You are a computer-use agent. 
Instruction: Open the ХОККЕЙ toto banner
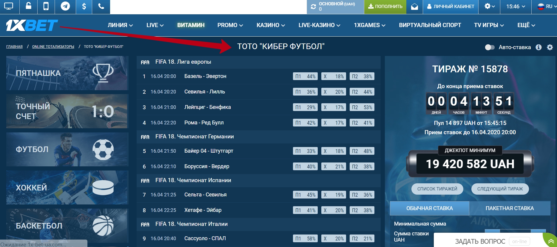tap(67, 187)
